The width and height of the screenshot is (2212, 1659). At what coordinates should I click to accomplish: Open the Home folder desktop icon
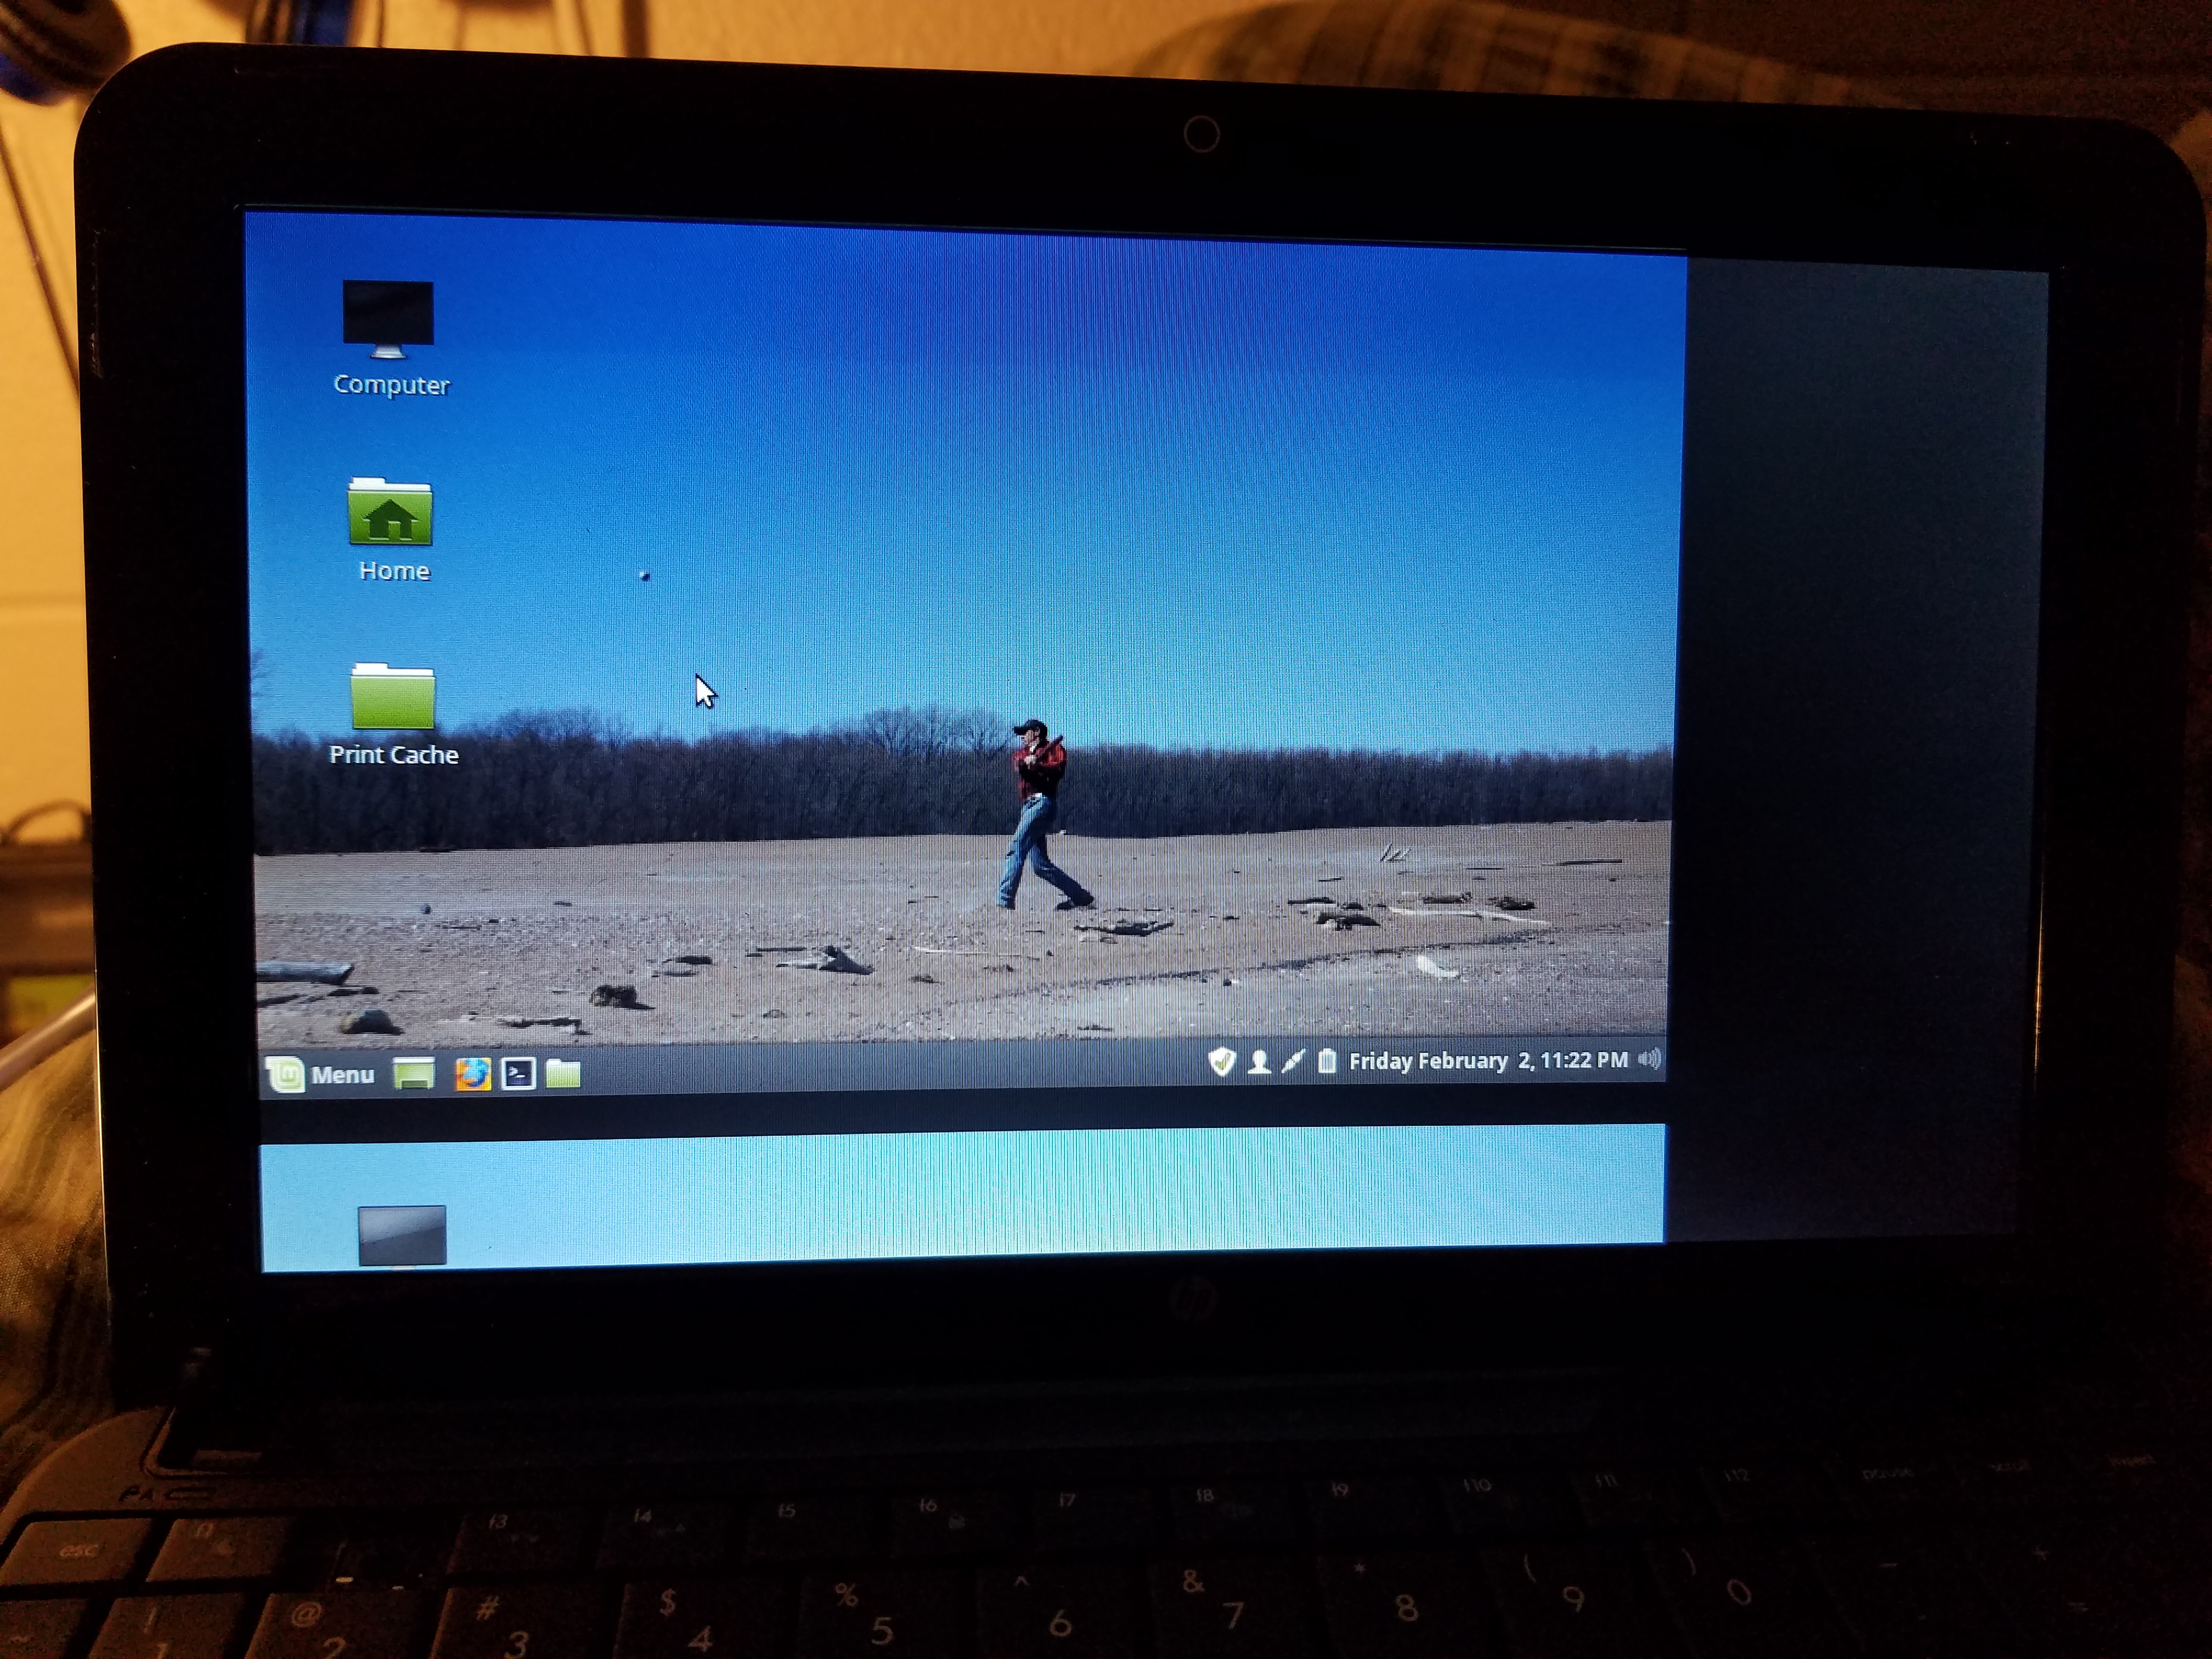click(390, 512)
